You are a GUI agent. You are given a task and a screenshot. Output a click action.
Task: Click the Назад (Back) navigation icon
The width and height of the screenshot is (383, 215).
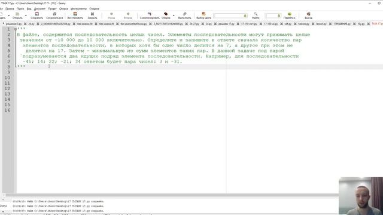[111, 14]
